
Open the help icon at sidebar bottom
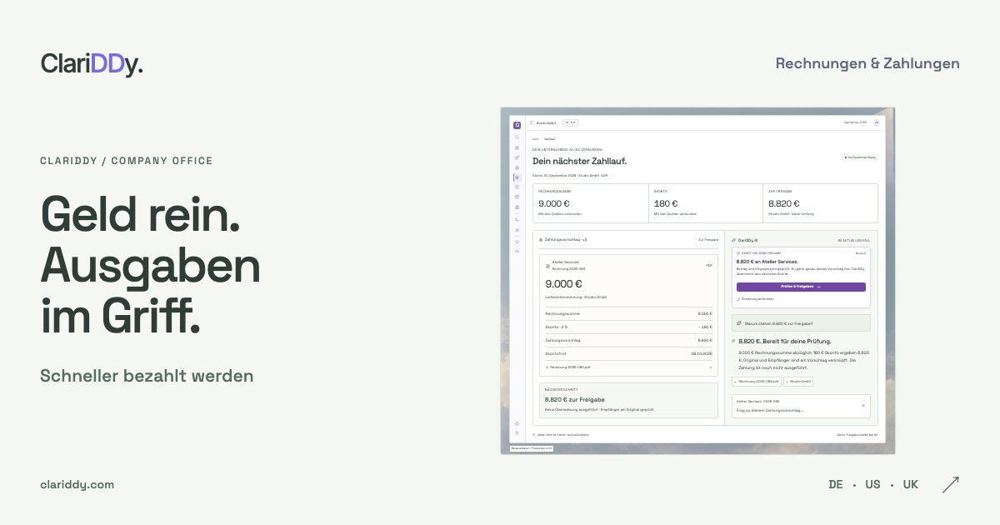pyautogui.click(x=517, y=423)
